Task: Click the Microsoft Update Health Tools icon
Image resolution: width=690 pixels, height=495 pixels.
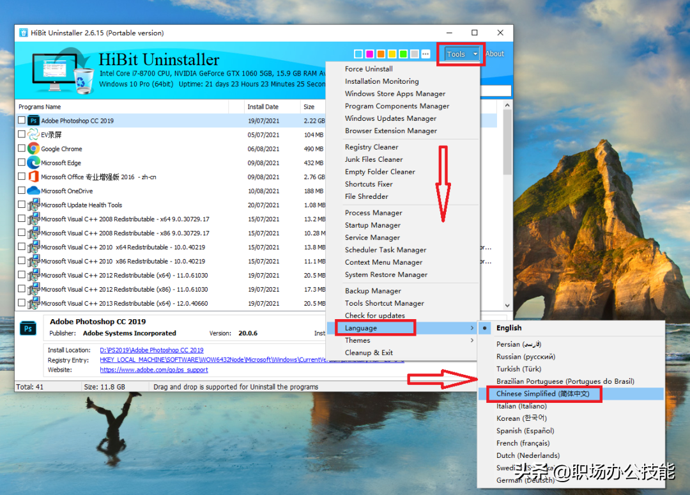Action: pyautogui.click(x=33, y=205)
